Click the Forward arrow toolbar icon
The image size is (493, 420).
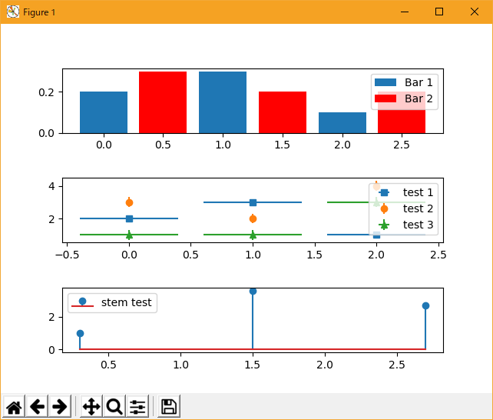[60, 406]
